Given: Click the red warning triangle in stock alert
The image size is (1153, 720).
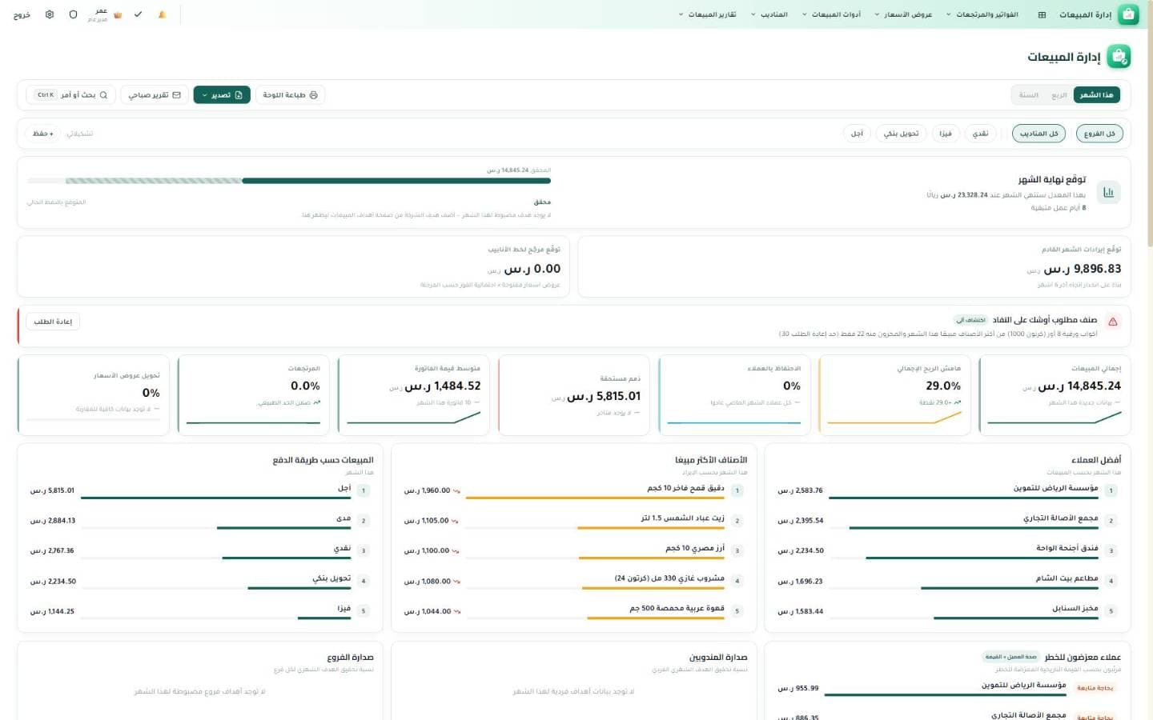Looking at the screenshot, I should click(1112, 322).
